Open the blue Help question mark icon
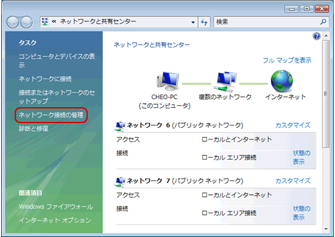Screen dimensions: 335x237 click(317, 36)
